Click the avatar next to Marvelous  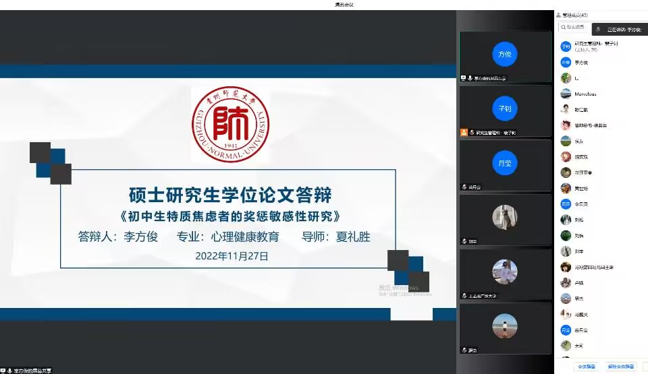pos(566,94)
